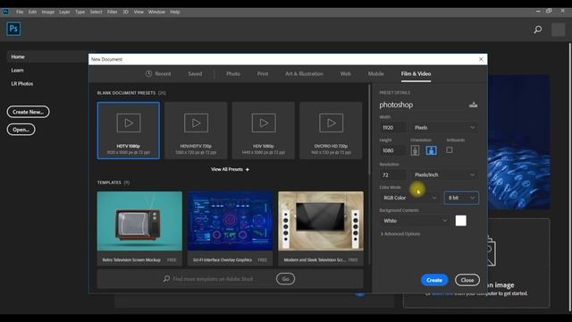
Task: Click the Height input field 1080
Action: [393, 150]
